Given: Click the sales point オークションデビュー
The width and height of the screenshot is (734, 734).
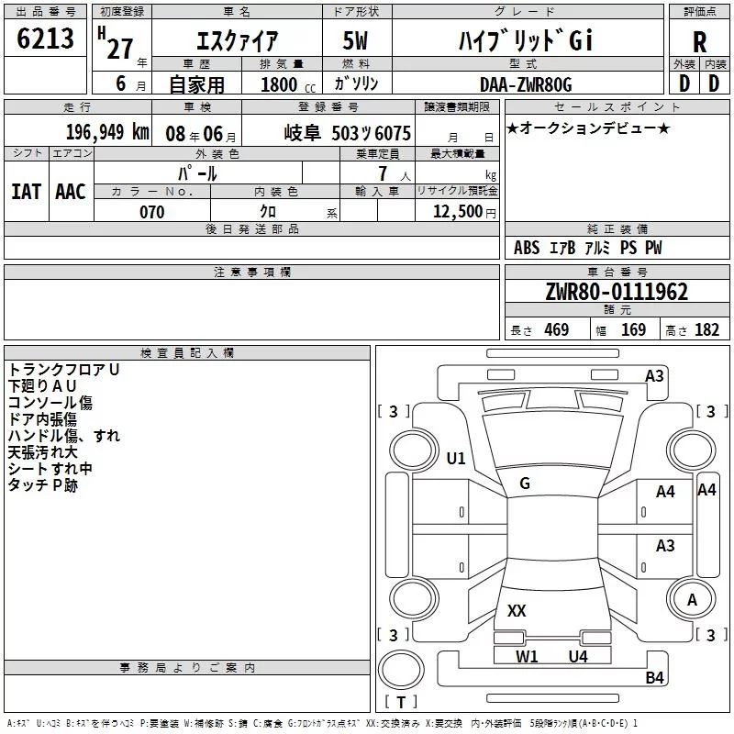Looking at the screenshot, I should (x=588, y=128).
